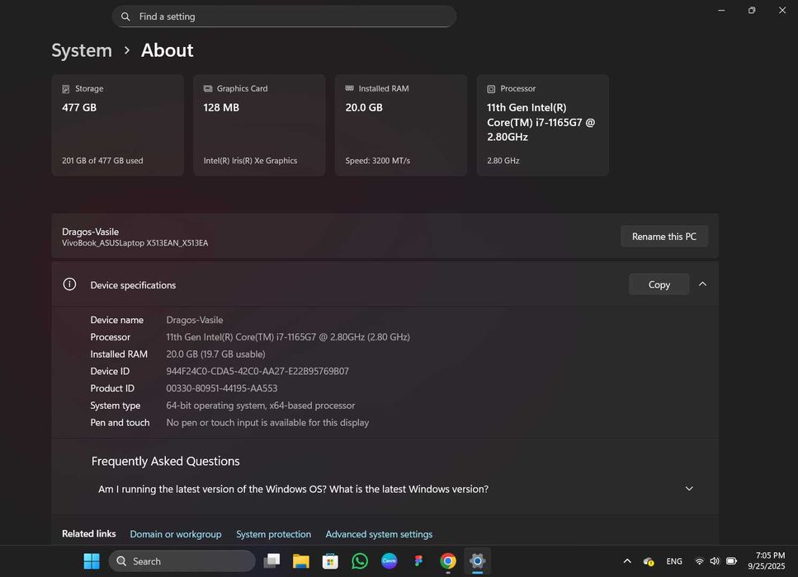This screenshot has height=577, width=798.
Task: Open WhatsApp from taskbar
Action: point(360,561)
